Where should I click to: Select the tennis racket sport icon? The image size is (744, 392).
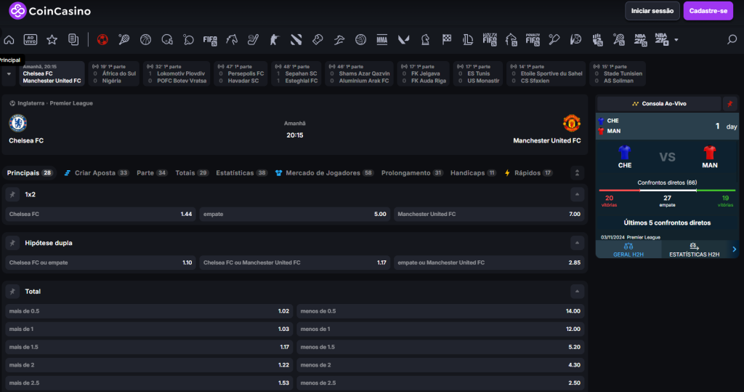[x=124, y=40]
